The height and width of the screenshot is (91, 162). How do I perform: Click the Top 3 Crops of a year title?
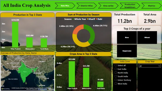point(137,29)
